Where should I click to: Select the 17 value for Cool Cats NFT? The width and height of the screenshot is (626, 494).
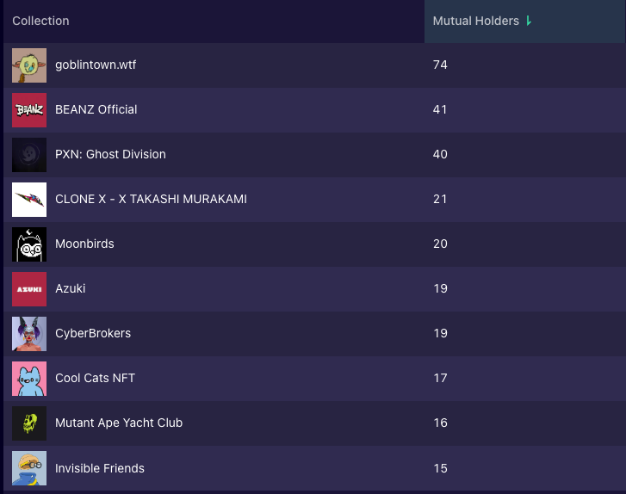pos(440,378)
